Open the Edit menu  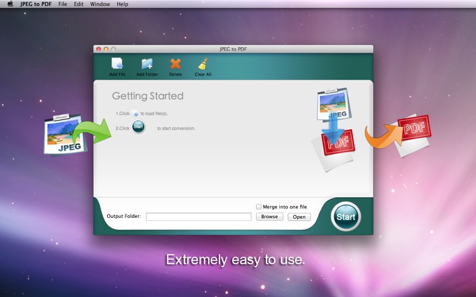79,4
